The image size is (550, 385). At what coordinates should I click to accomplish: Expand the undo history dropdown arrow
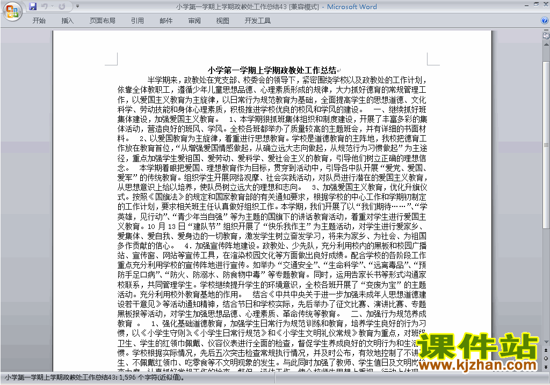[x=52, y=6]
